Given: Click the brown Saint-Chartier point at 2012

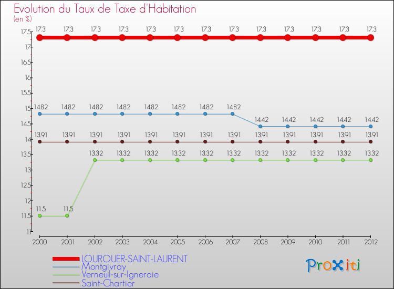Looking at the screenshot, I should click(x=371, y=142).
